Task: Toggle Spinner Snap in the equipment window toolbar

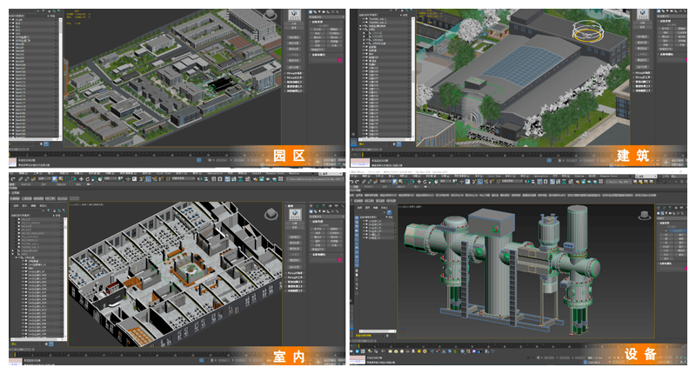Action: tap(492, 182)
